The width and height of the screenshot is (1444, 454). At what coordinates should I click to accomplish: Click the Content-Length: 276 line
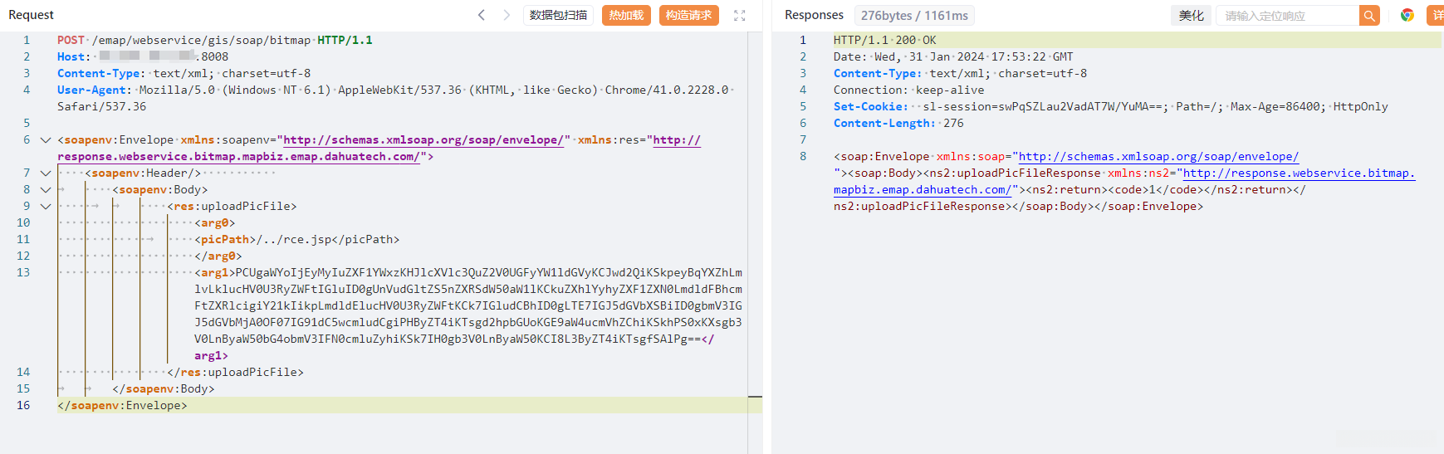[x=898, y=123]
